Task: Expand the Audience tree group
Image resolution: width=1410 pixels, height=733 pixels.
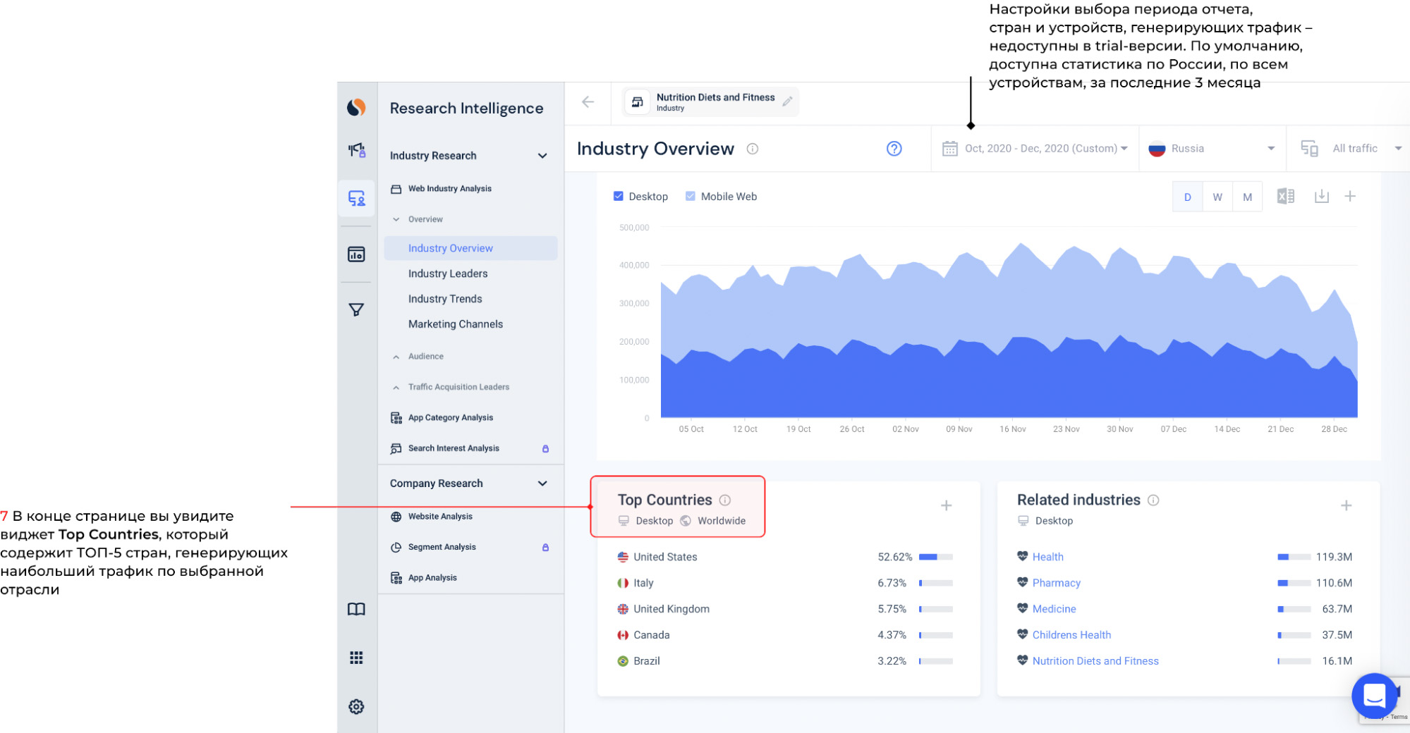Action: click(396, 357)
